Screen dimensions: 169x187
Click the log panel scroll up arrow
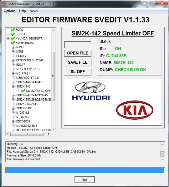(x=162, y=144)
